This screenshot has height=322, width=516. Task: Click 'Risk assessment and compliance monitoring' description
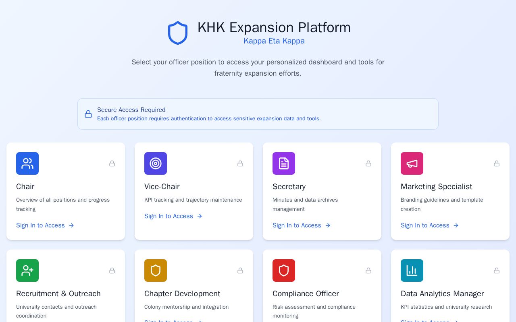314,312
